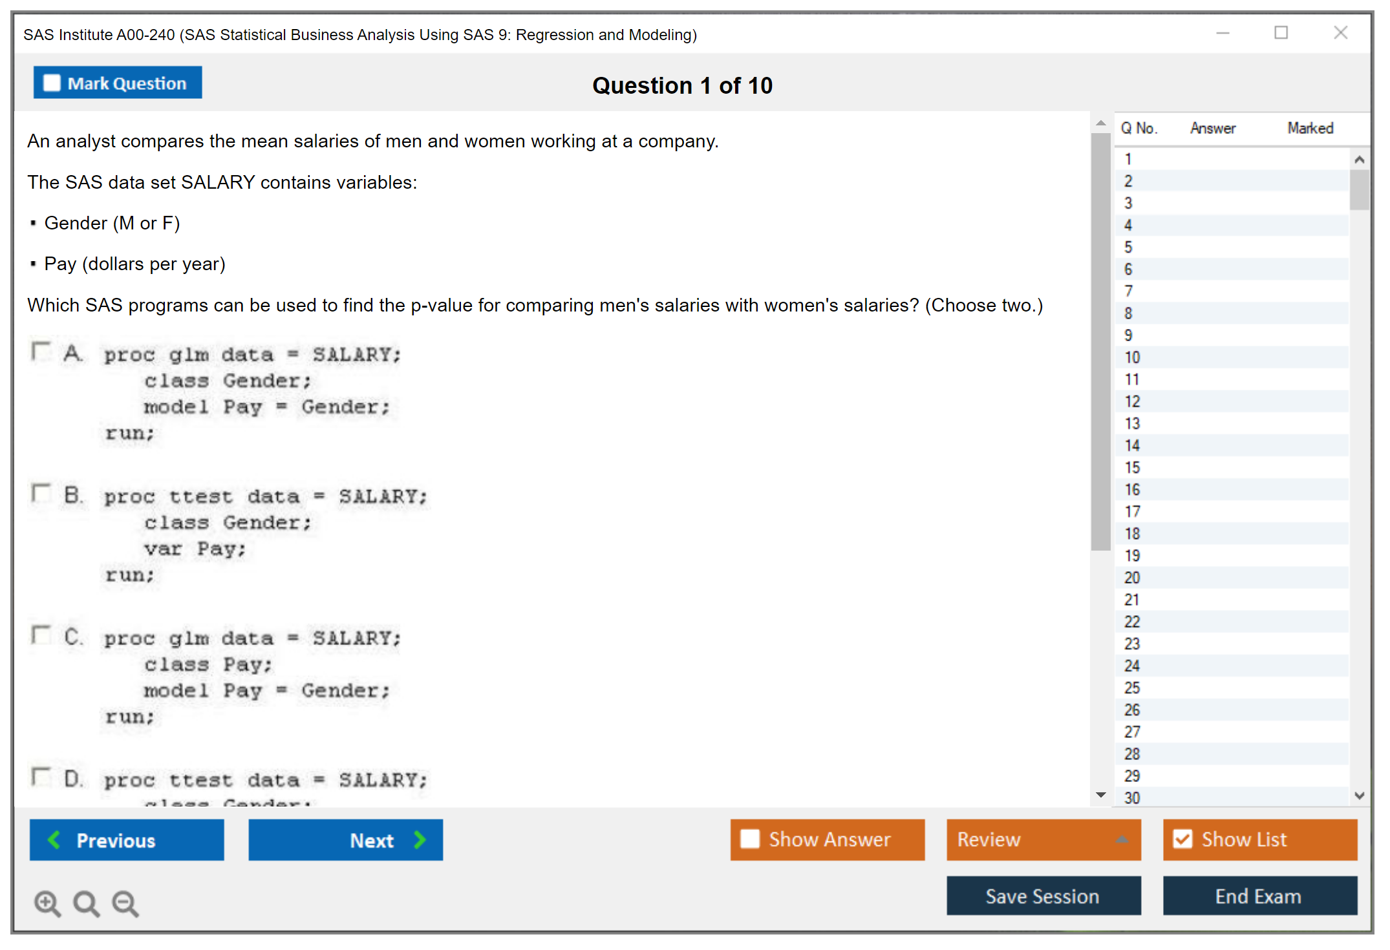Select question 10 in the list
This screenshot has height=950, width=1390.
click(x=1132, y=357)
